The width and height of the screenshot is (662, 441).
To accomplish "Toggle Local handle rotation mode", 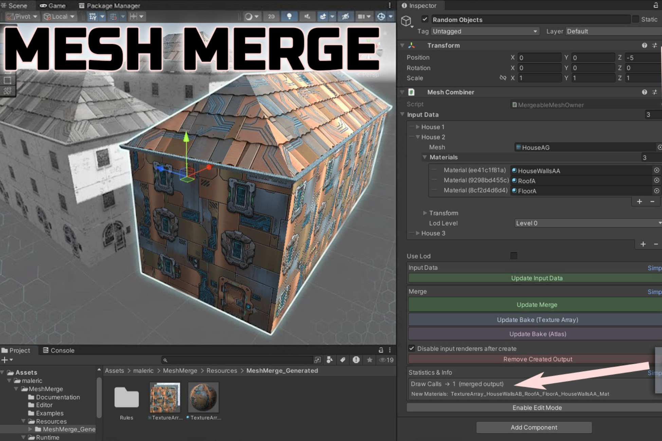I will click(x=59, y=16).
